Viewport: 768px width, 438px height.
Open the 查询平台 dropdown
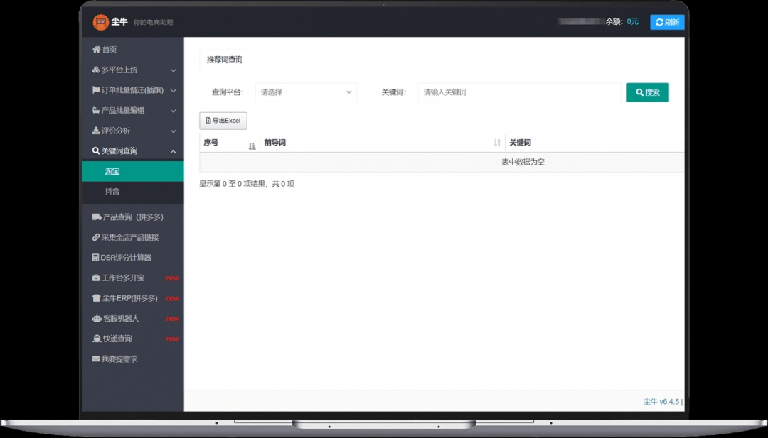point(306,92)
